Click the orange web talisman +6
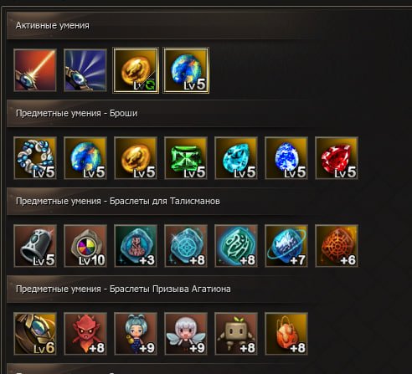Screen dimensions: 412x374 click(337, 246)
